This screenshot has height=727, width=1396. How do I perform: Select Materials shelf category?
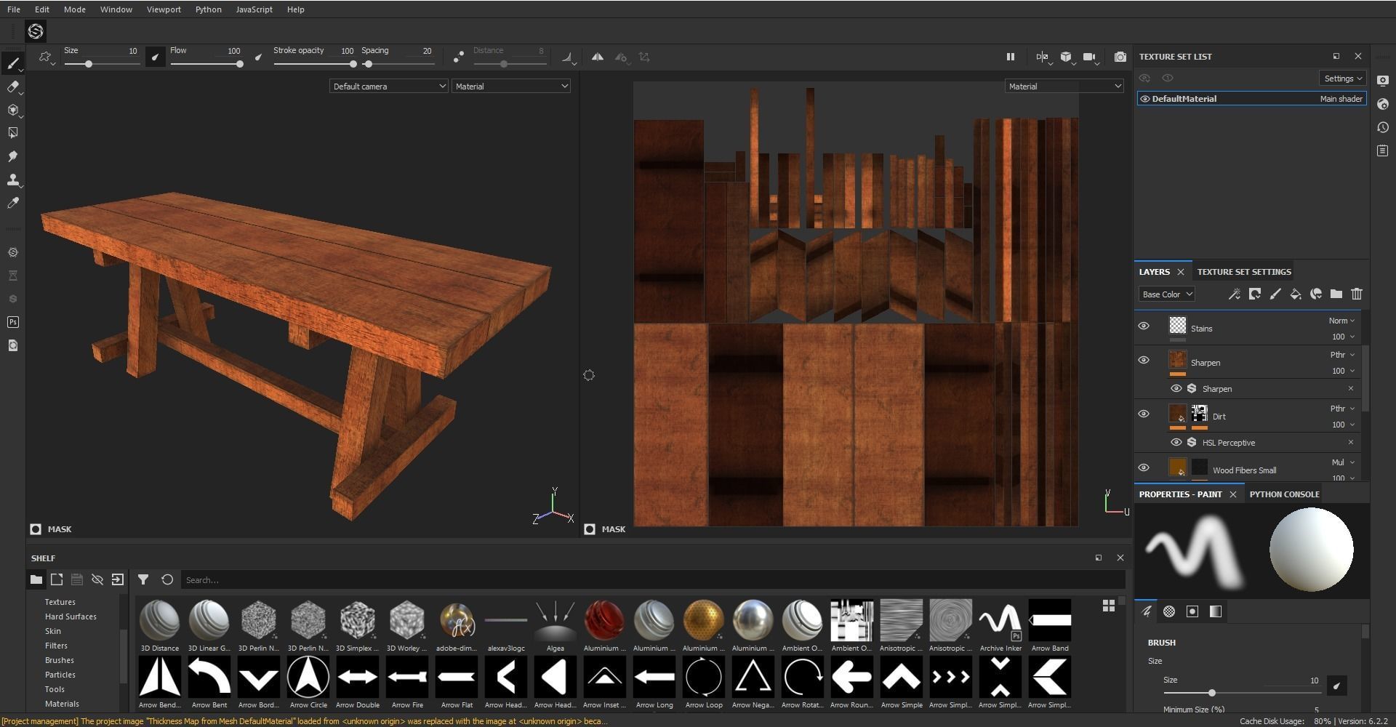[x=62, y=704]
